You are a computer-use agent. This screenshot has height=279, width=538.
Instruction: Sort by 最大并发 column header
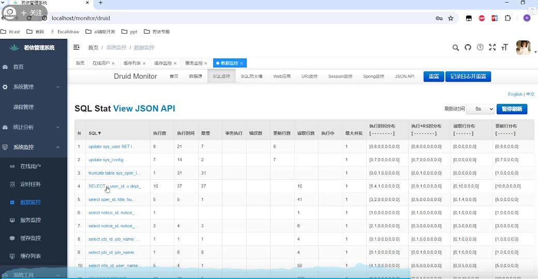pyautogui.click(x=354, y=133)
